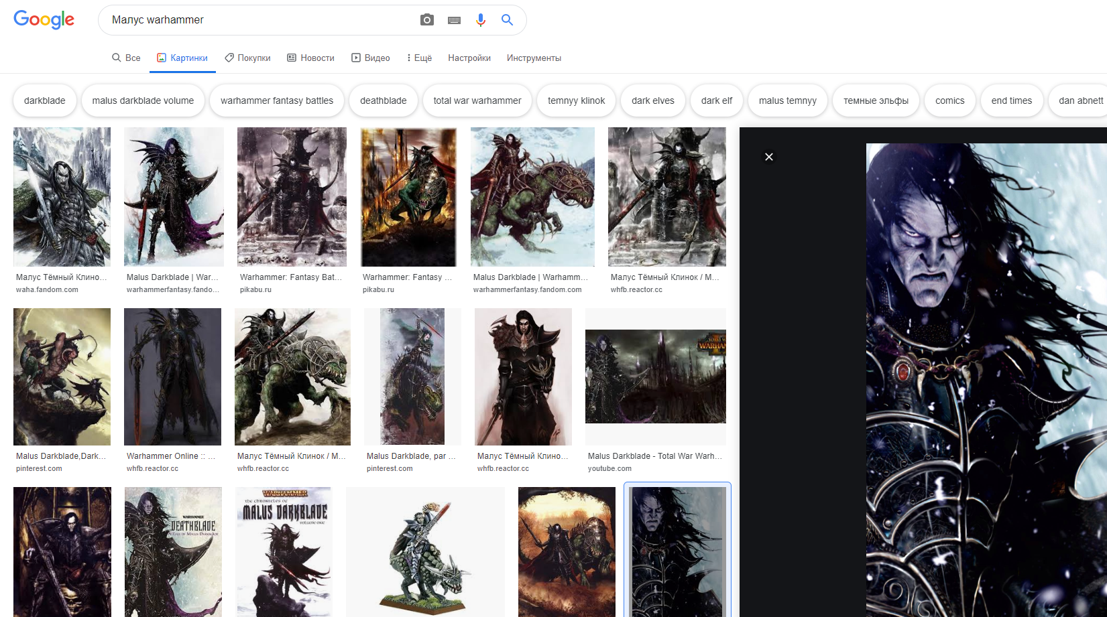Filter by dark elves chip
1107x617 pixels.
[653, 100]
